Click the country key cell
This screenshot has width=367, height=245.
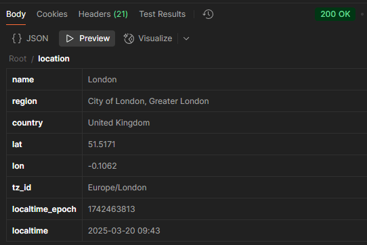click(x=44, y=123)
